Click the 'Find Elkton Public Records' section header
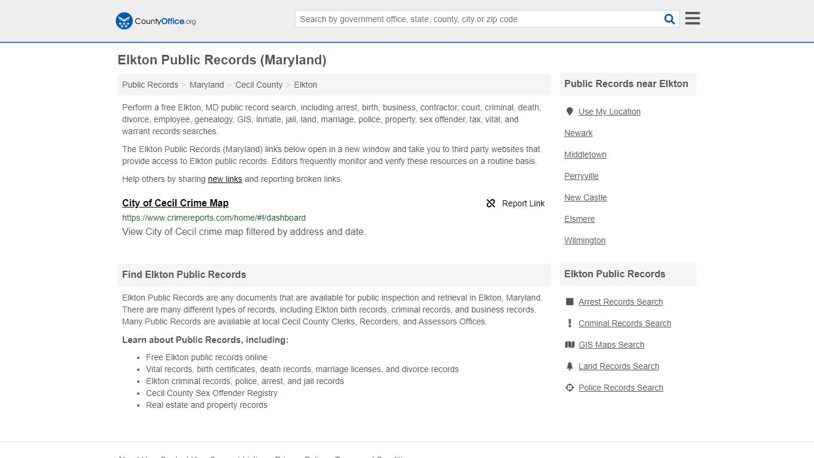The width and height of the screenshot is (814, 458). coord(184,275)
